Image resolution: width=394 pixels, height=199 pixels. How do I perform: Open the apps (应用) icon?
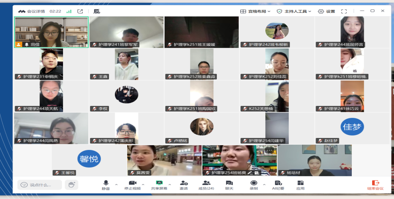300,185
